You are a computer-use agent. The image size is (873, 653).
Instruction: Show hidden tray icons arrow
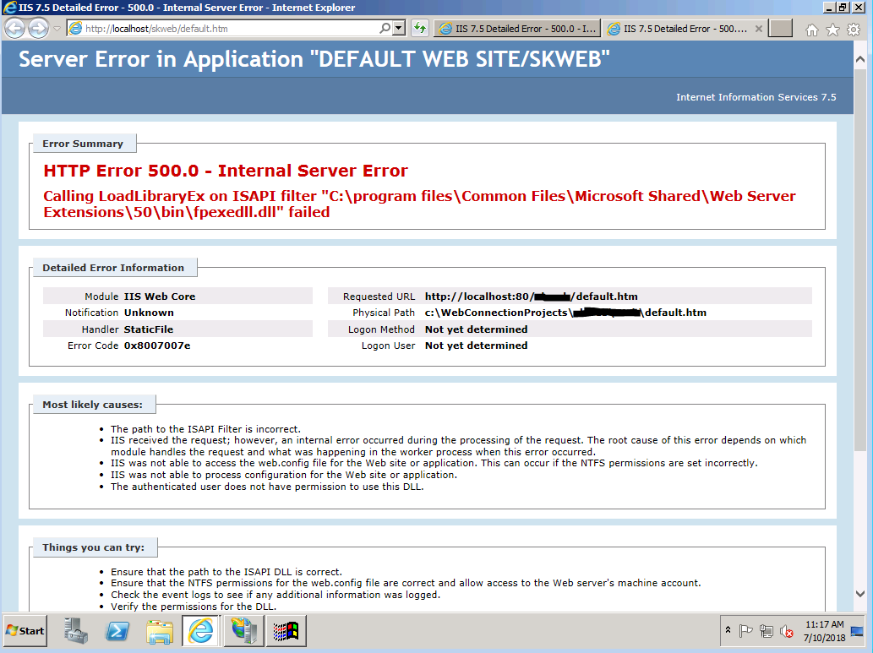point(728,630)
